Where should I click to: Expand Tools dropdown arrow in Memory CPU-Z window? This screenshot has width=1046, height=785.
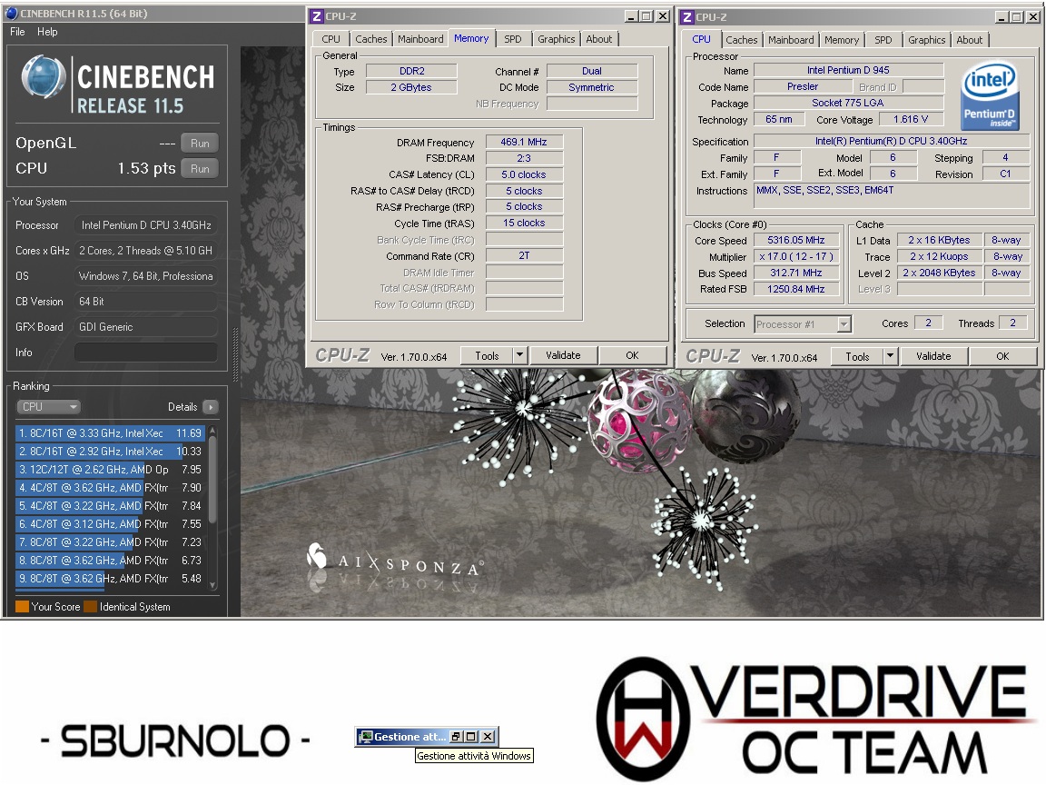[x=520, y=356]
